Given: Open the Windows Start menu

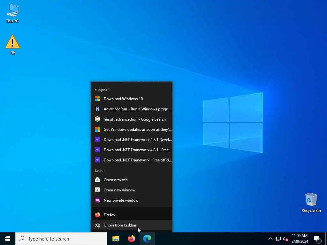Looking at the screenshot, I should click(x=8, y=239).
